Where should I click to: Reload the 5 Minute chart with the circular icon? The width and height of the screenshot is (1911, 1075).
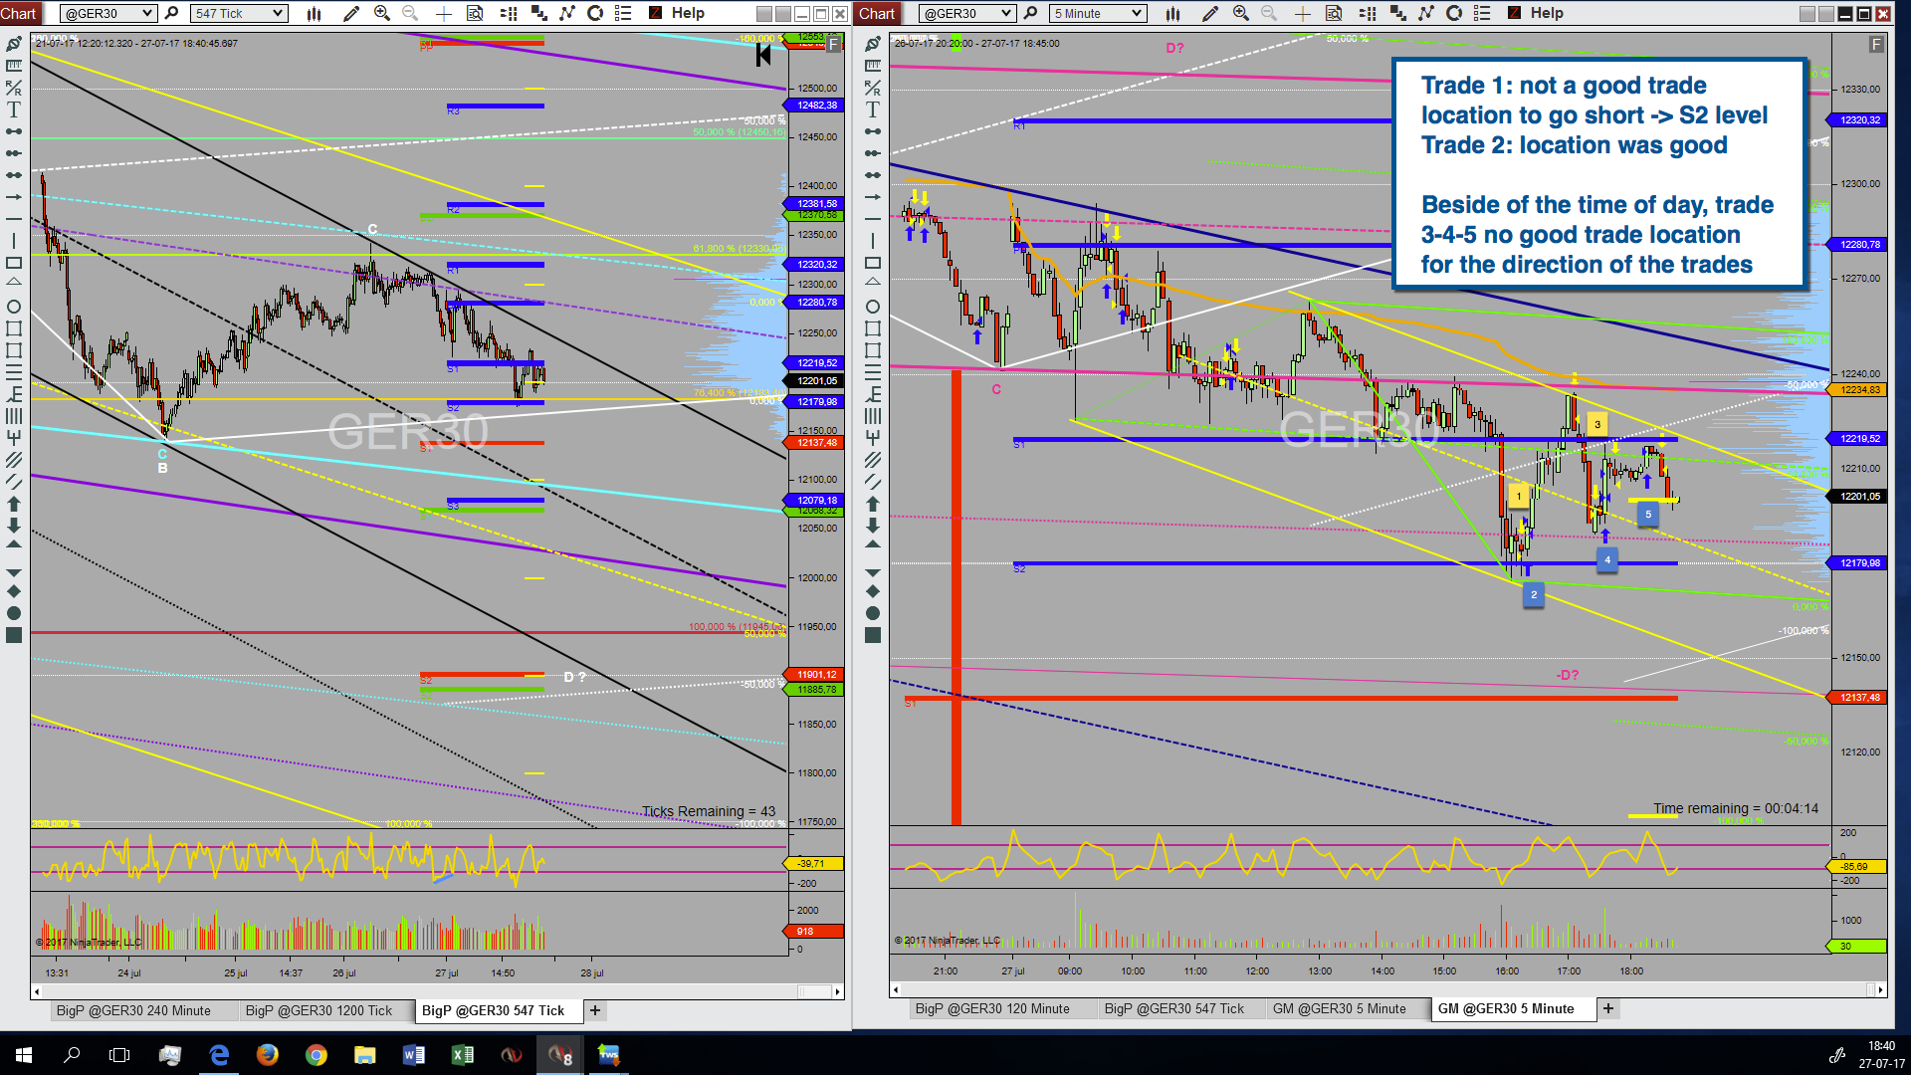tap(1454, 13)
